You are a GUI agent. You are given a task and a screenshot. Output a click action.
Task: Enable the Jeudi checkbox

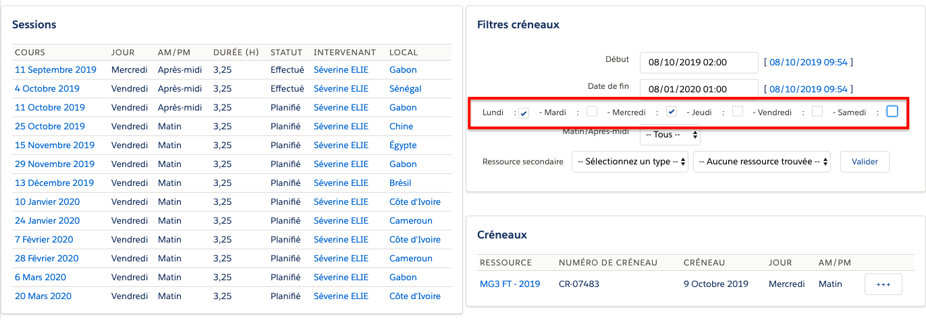pyautogui.click(x=738, y=112)
